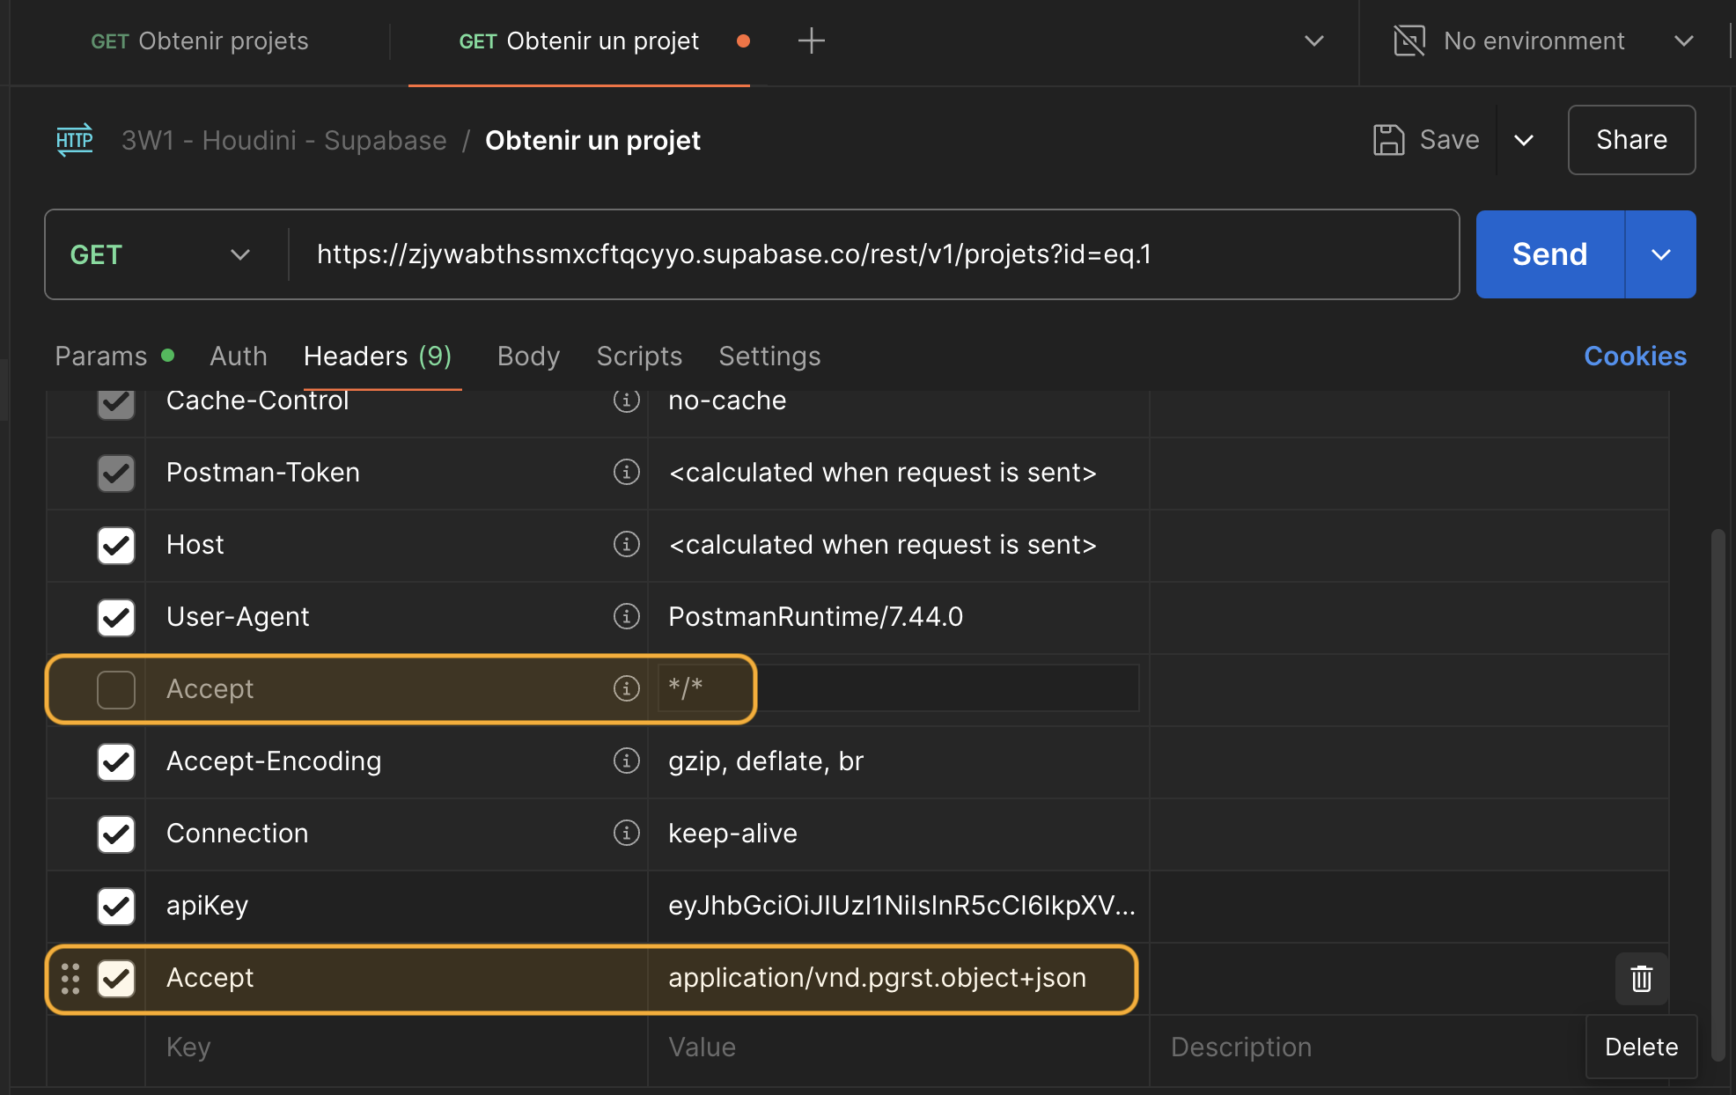The height and width of the screenshot is (1095, 1736).
Task: Uncheck the Host header checkbox
Action: coord(115,545)
